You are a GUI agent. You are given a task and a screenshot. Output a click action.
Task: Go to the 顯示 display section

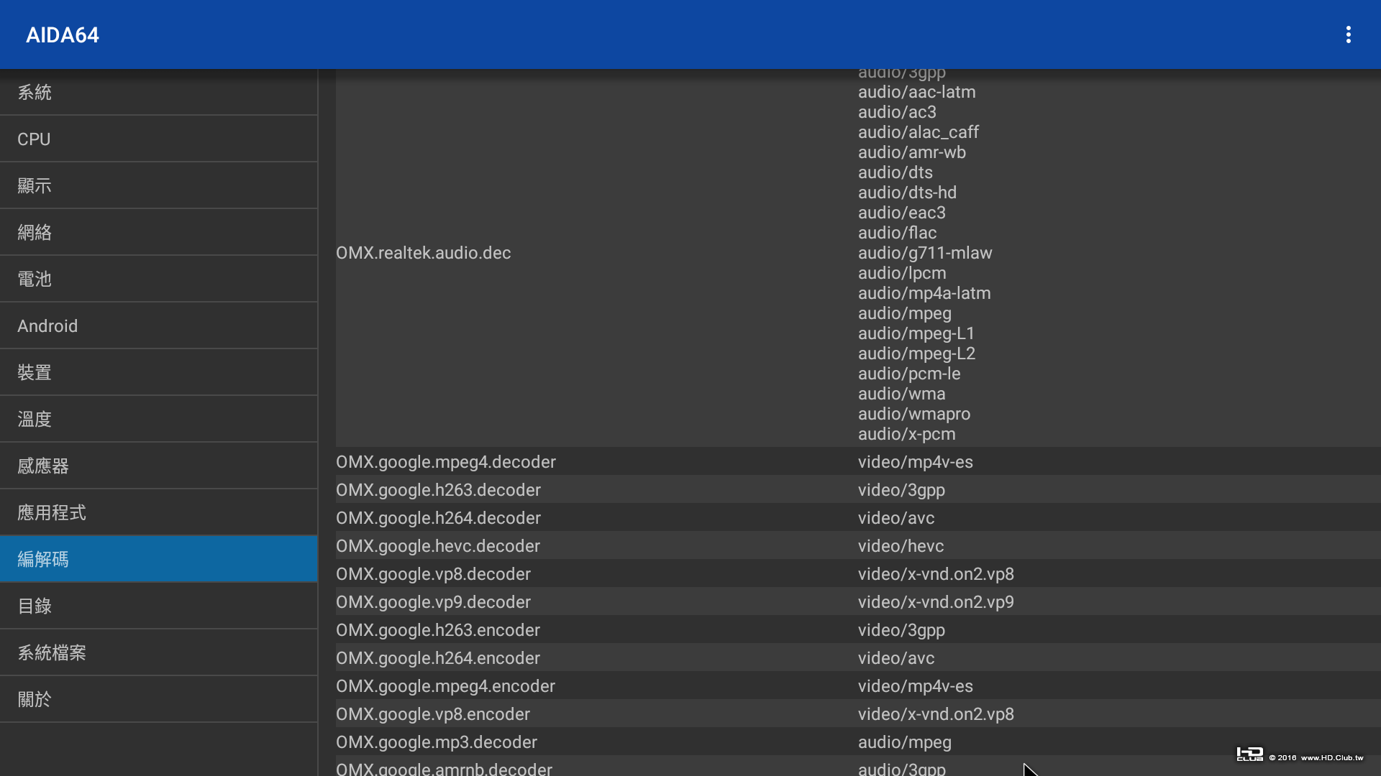pos(158,185)
